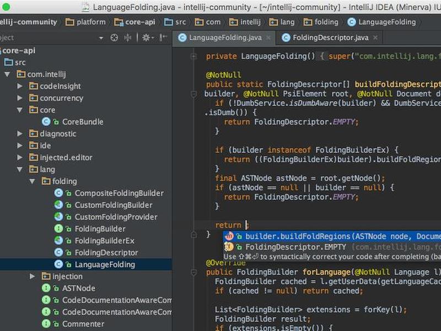Select CoreBundle class in tree

(x=83, y=122)
